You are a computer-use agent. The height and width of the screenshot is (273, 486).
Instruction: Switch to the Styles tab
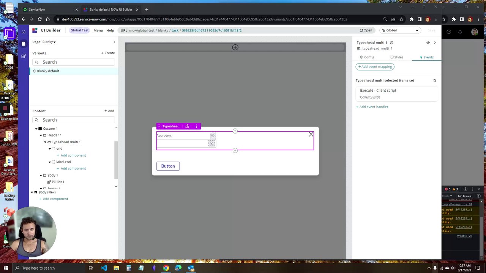[397, 57]
